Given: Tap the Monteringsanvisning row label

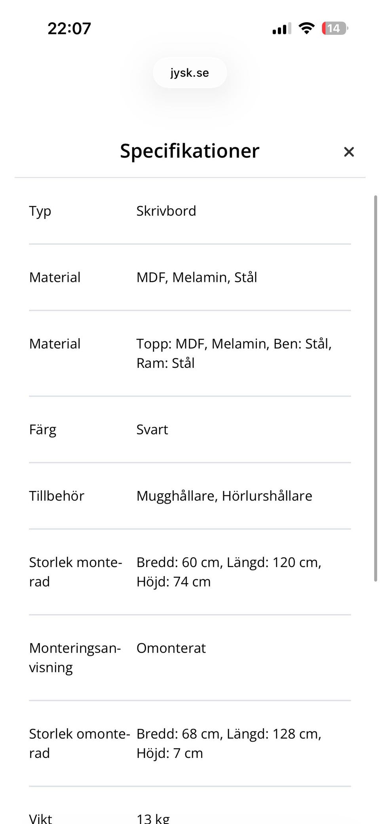Looking at the screenshot, I should (75, 658).
